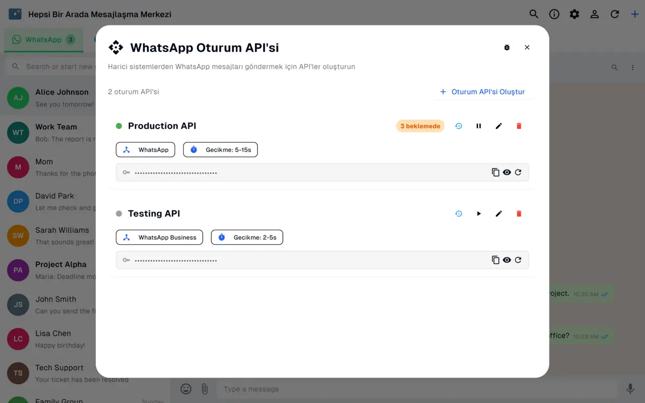Click the Gecikme: 5-15s chip
This screenshot has height=403, width=645.
coord(220,150)
